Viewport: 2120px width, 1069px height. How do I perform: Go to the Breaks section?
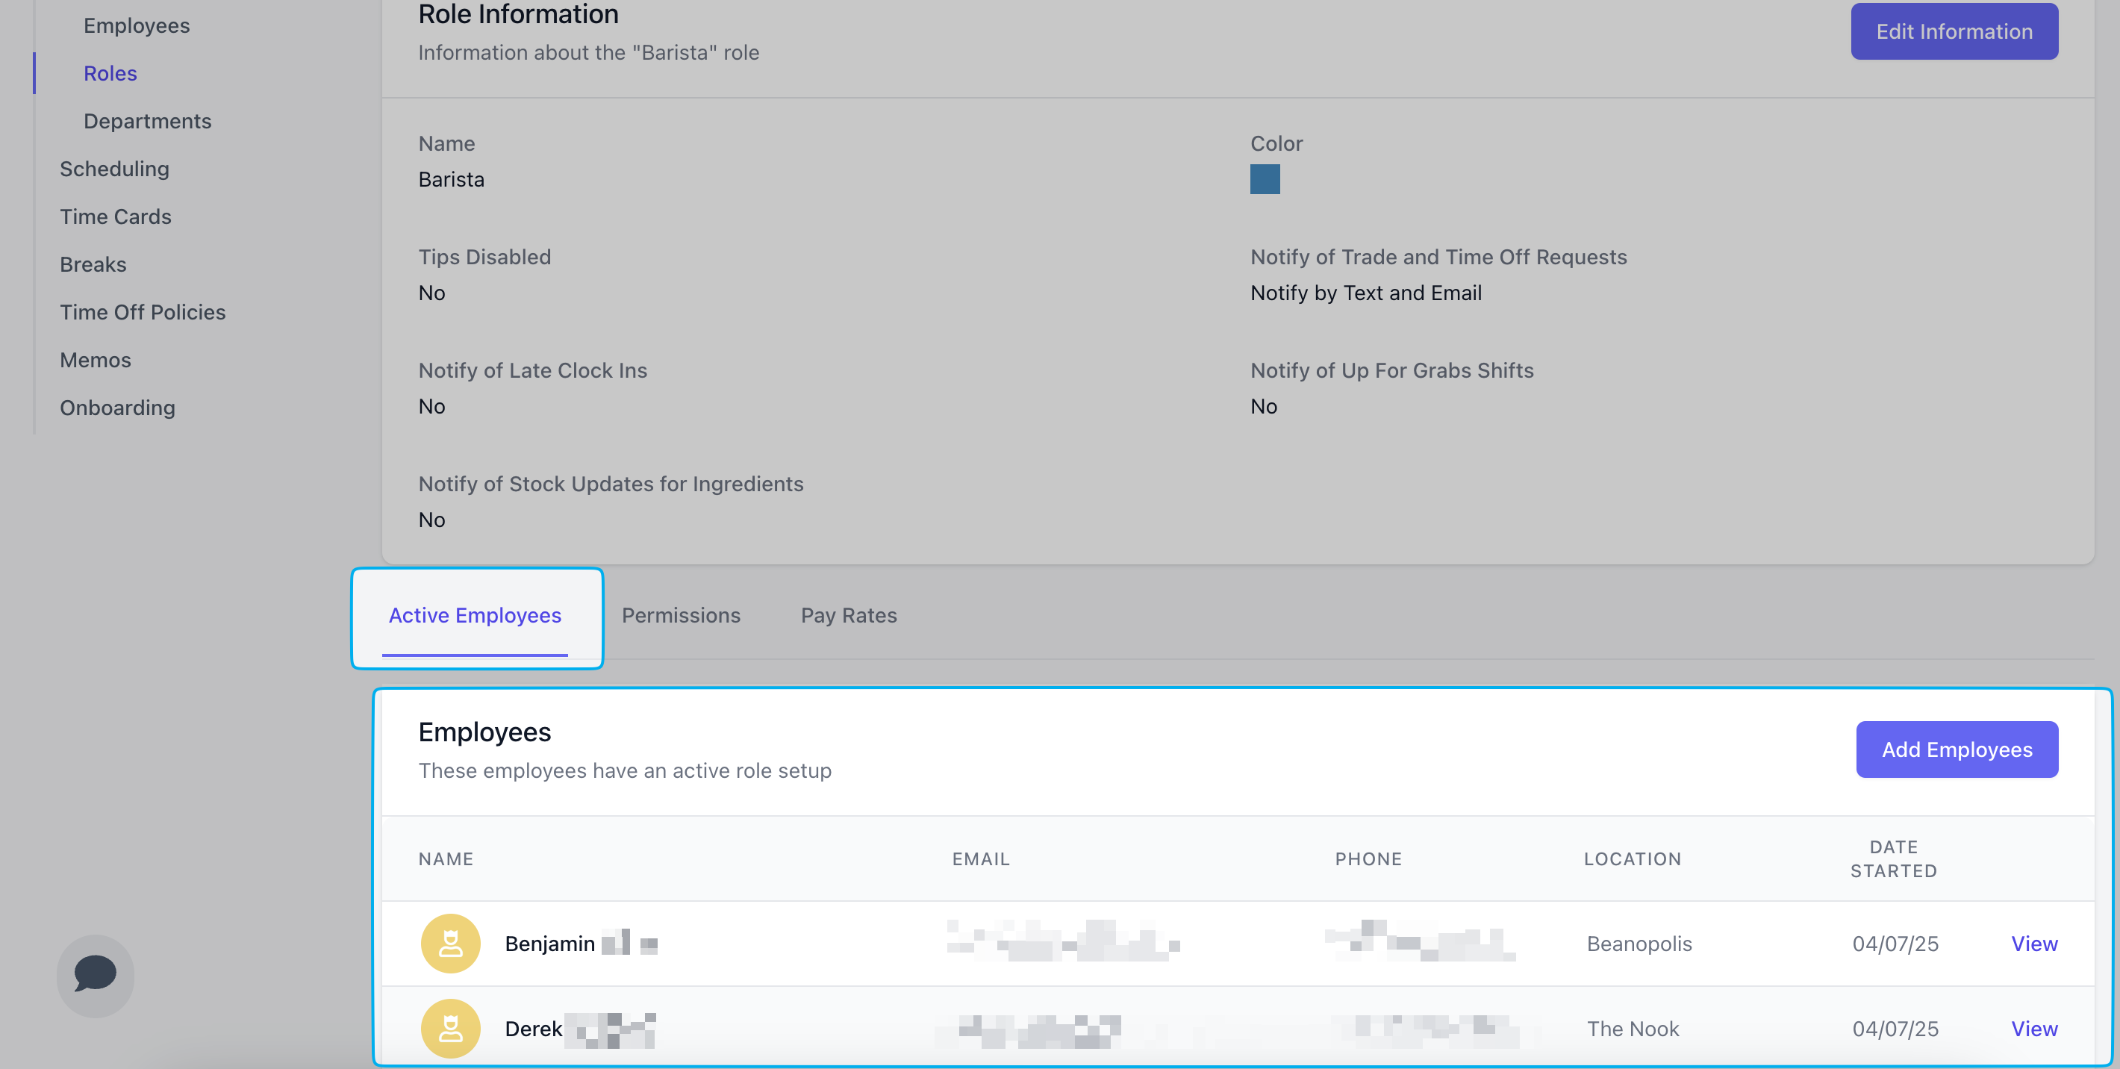pyautogui.click(x=93, y=264)
